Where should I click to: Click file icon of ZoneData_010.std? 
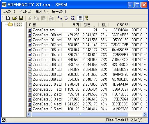[x=30, y=85]
